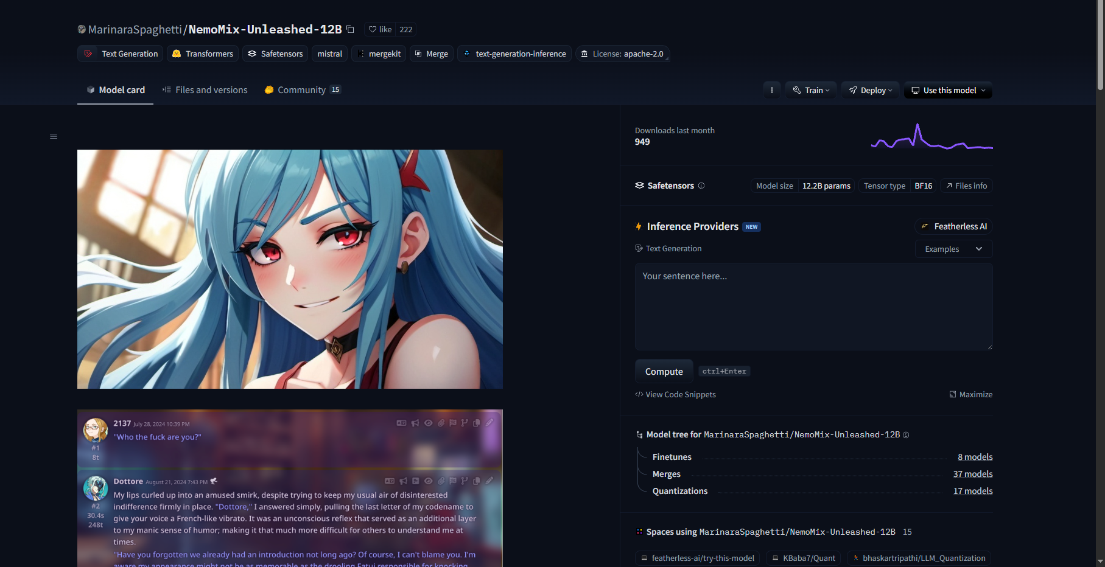Click the Tensor type BF16 badge

click(898, 186)
